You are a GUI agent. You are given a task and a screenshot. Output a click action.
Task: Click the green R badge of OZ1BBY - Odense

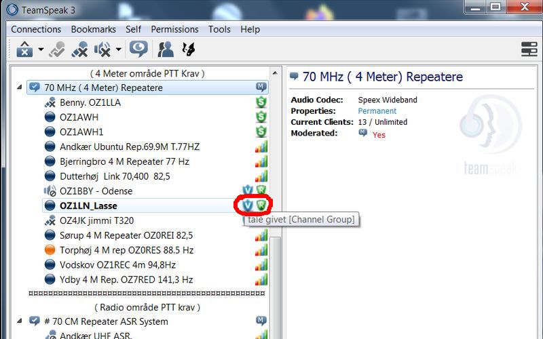point(261,190)
